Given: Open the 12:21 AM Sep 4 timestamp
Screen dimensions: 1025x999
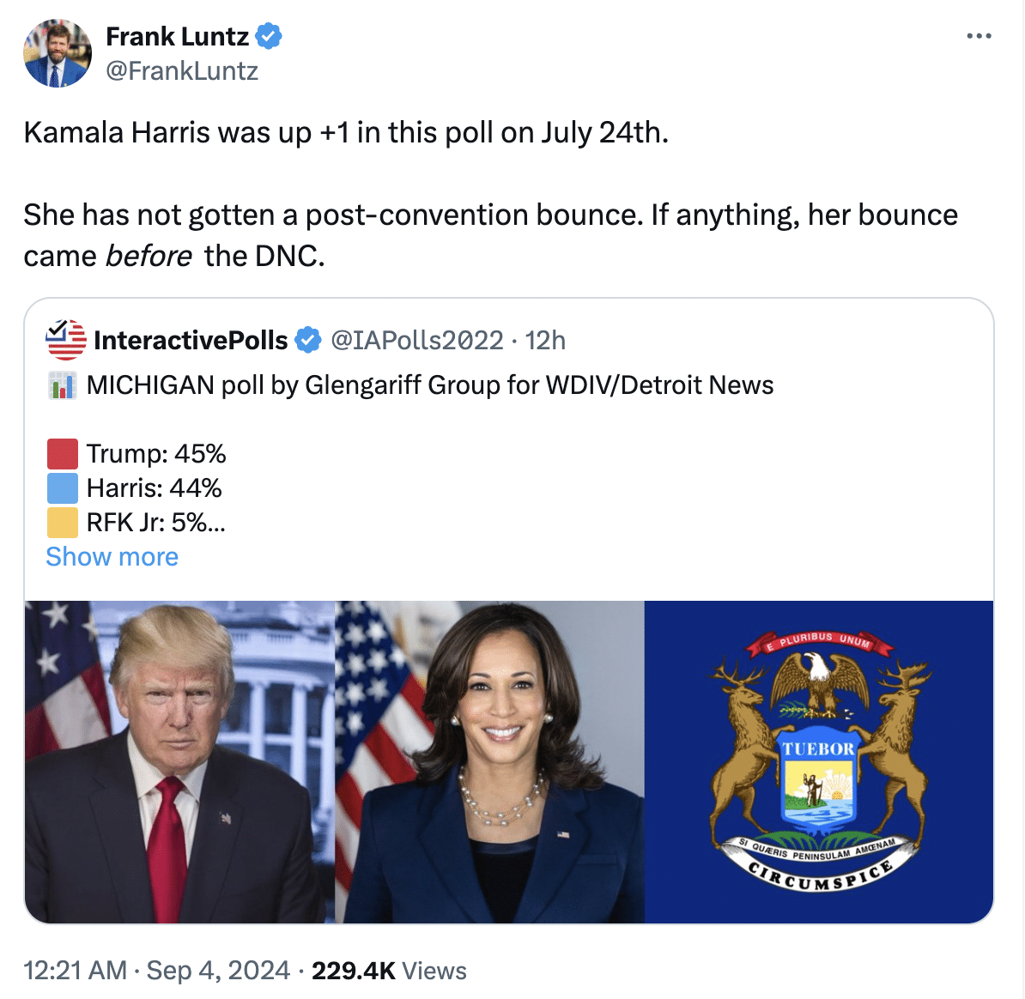Looking at the screenshot, I should pyautogui.click(x=157, y=971).
